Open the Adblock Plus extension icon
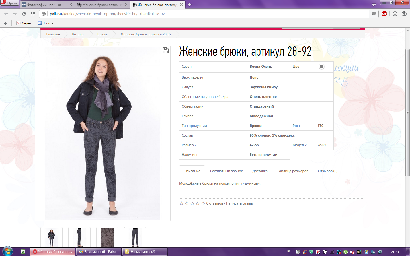Screen dimensions: 410x256 pos(384,14)
